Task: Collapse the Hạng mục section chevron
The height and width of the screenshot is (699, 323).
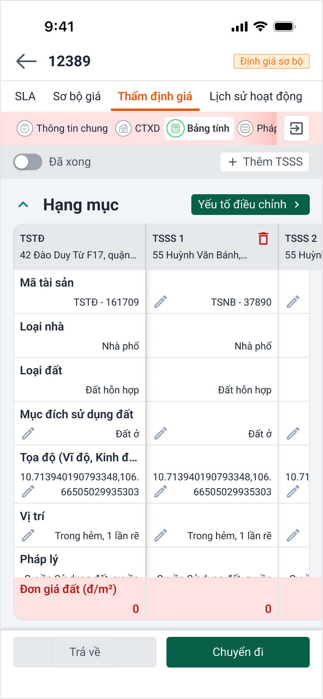Action: coord(24,205)
